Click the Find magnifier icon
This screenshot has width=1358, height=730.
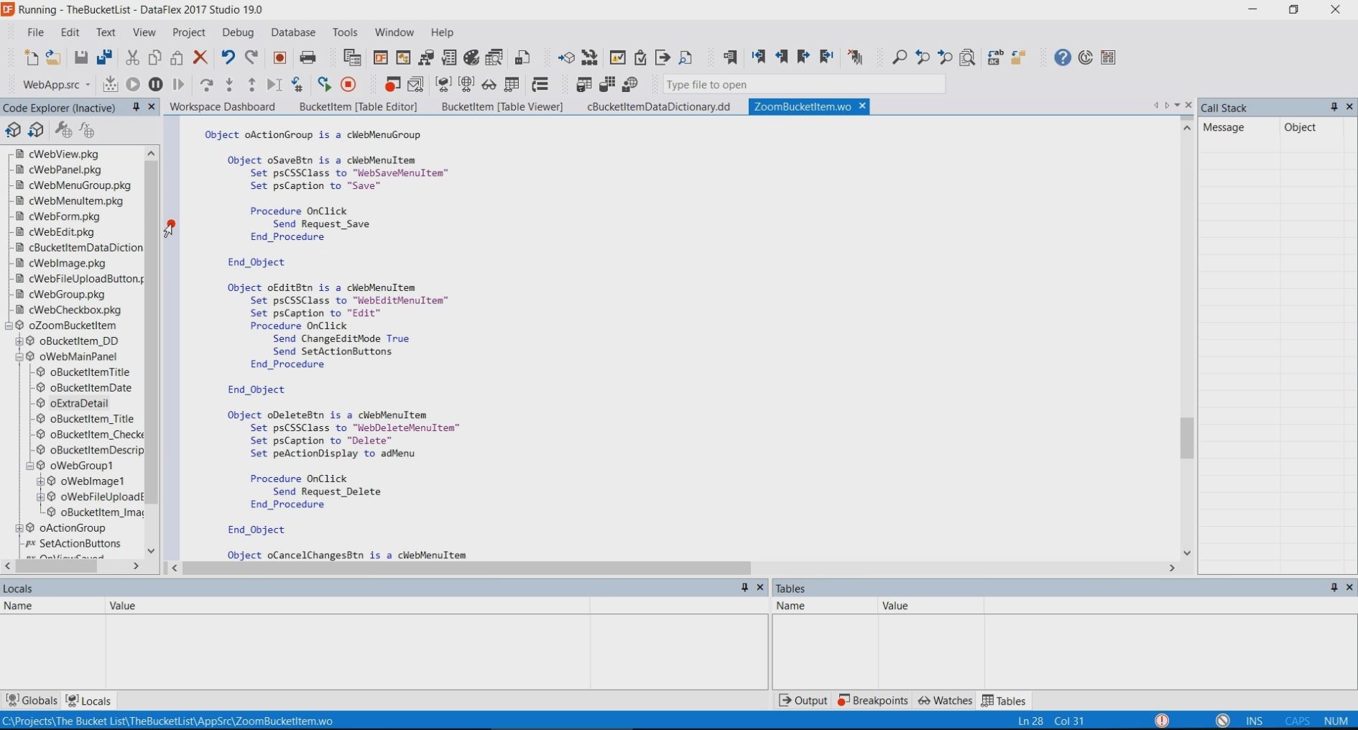(x=899, y=57)
